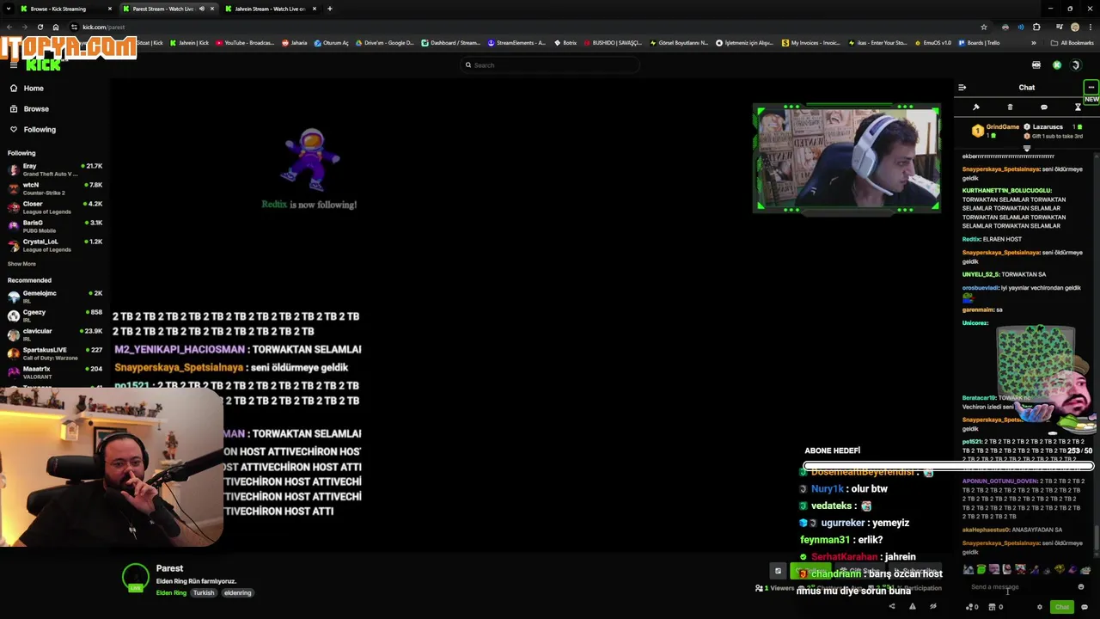Open Maaatr1x recommended channel
This screenshot has height=619, width=1100.
[55, 372]
